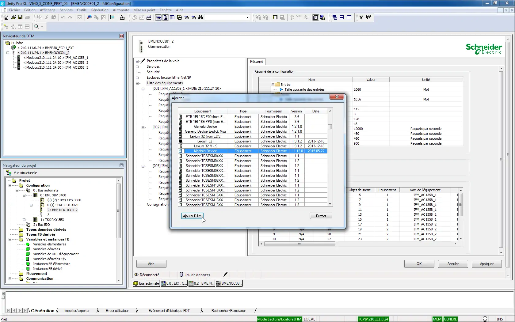Switch to the Importer/exporter output tab

pos(77,311)
